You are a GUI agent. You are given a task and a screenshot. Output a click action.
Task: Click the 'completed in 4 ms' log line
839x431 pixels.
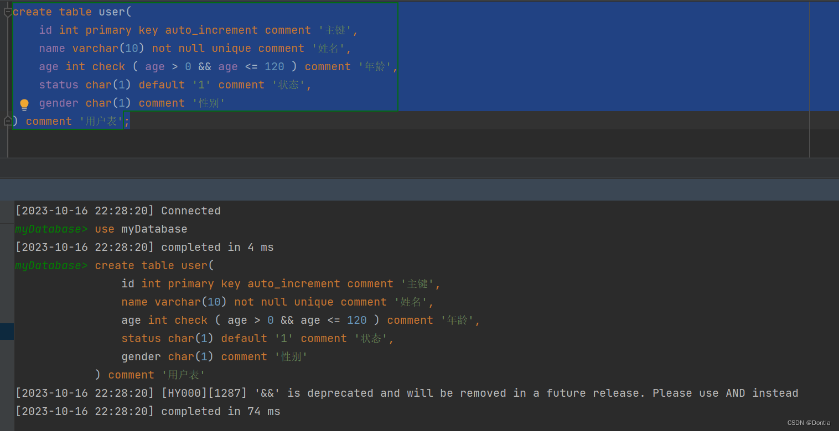(x=144, y=247)
